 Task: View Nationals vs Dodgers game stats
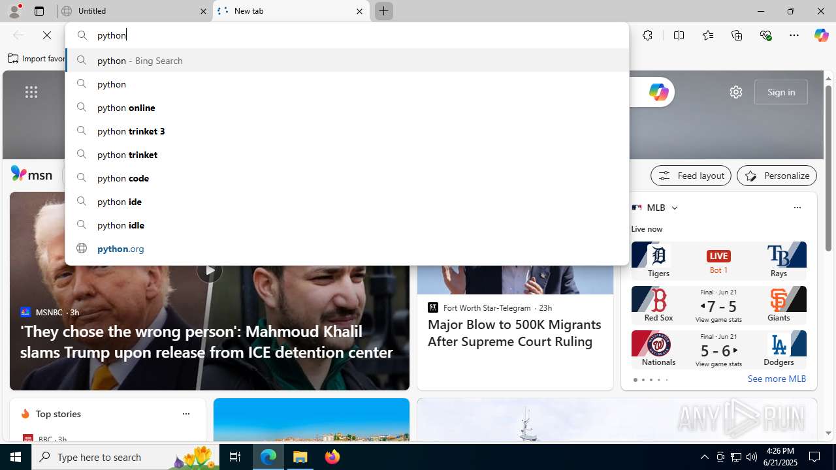[718, 364]
